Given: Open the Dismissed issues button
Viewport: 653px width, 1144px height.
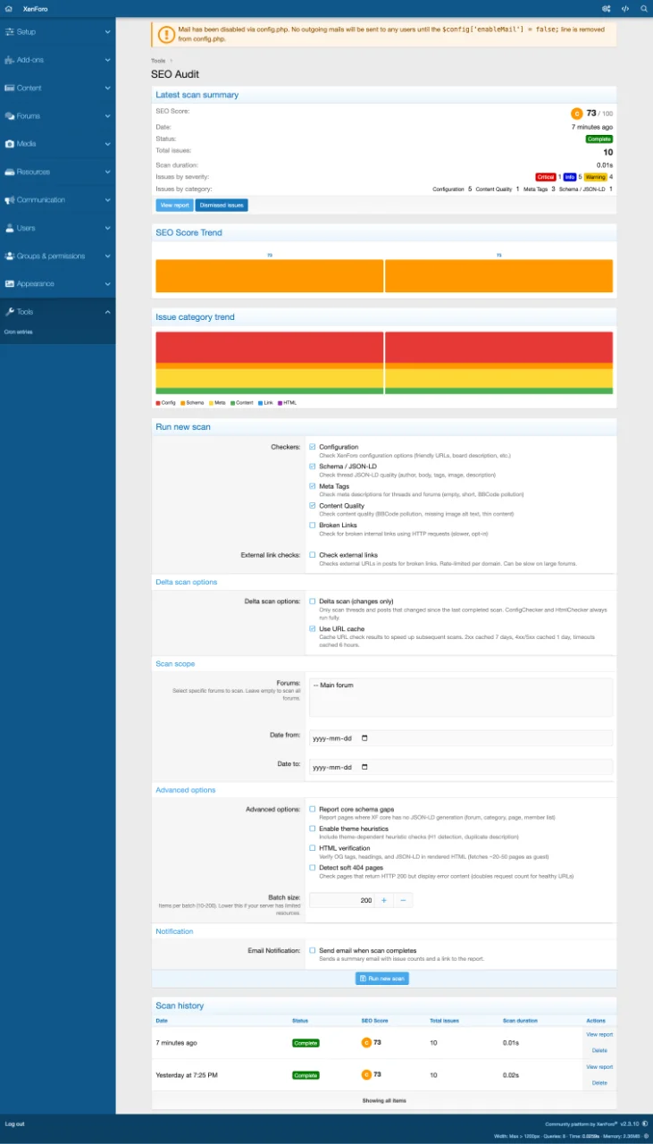Looking at the screenshot, I should tap(222, 206).
